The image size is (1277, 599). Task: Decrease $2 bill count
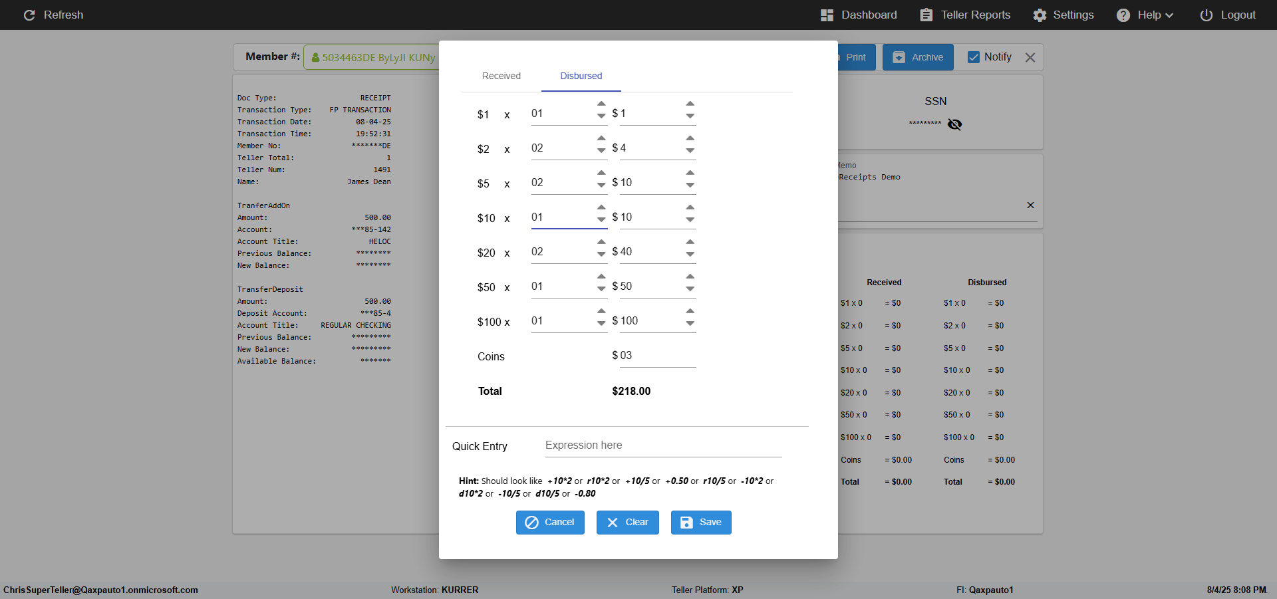[x=601, y=150]
